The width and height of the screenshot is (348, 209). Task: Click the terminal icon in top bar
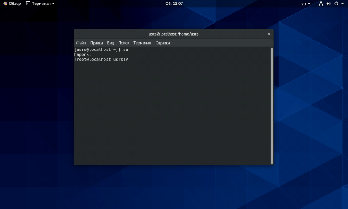pos(28,4)
